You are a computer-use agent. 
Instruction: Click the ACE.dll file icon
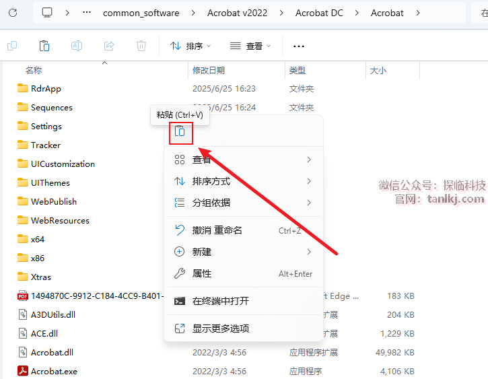click(x=22, y=333)
